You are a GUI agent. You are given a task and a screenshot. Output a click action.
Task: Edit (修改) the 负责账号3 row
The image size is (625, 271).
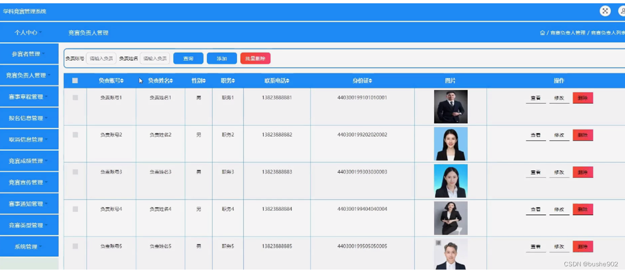[559, 172]
